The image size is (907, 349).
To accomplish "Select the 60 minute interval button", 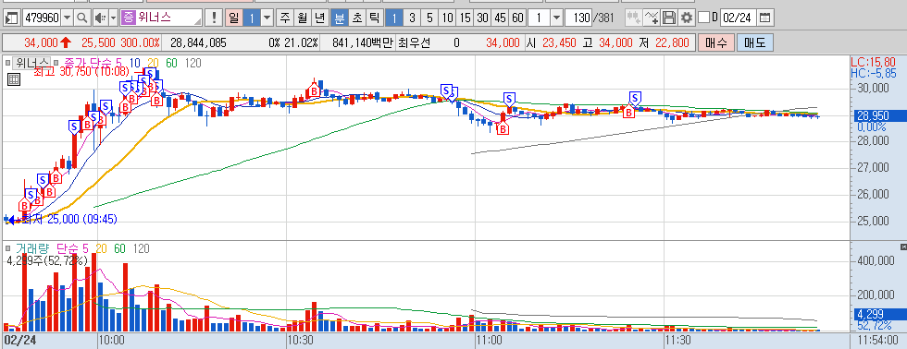I will point(517,18).
